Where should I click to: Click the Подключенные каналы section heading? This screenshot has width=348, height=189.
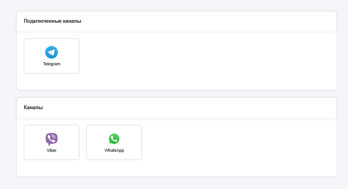52,21
